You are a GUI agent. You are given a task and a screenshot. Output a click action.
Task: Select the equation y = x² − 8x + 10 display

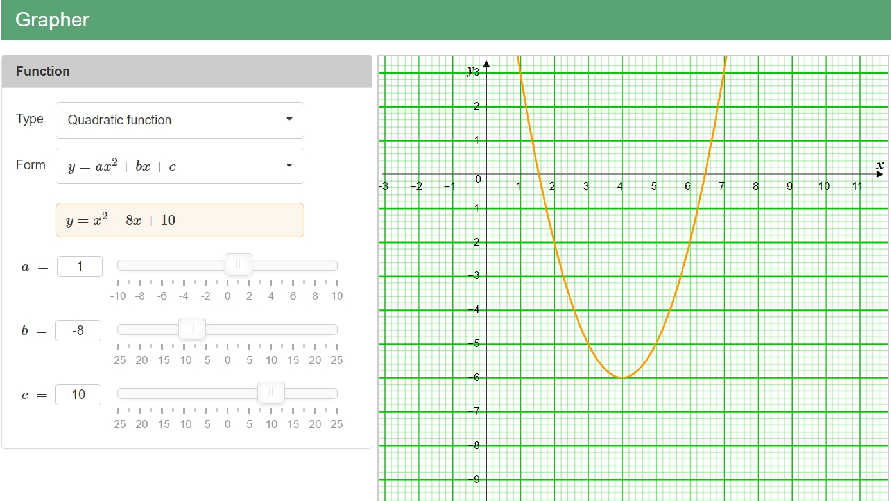pos(180,219)
